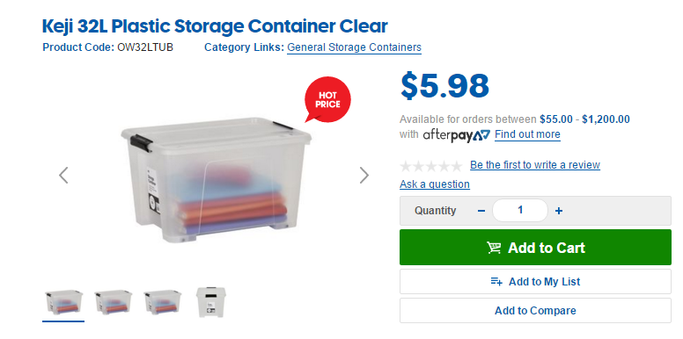Open Afterpay Find out more link
This screenshot has height=339, width=683.
(x=527, y=134)
